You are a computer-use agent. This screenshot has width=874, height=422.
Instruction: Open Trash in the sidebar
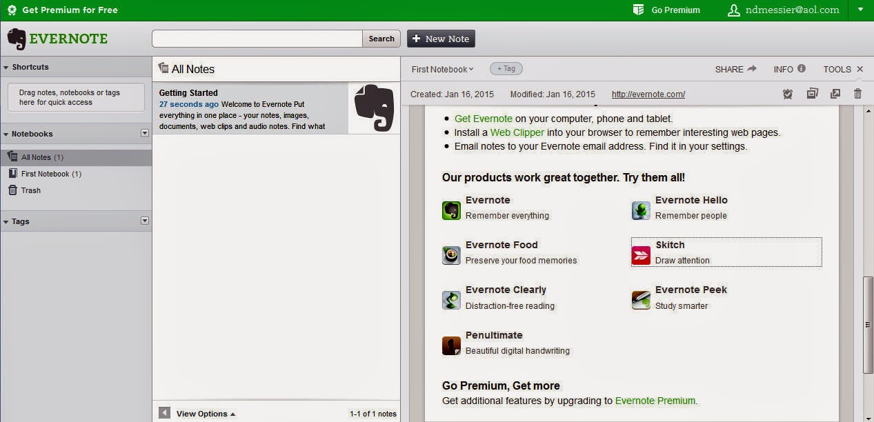[x=76, y=190]
